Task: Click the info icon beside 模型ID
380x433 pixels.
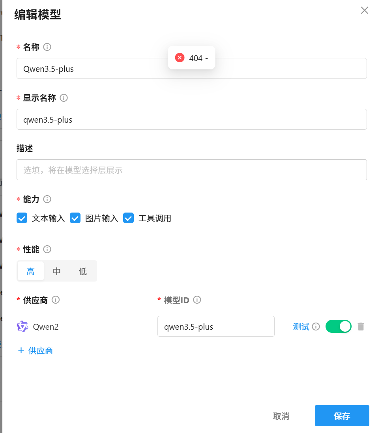Action: tap(197, 300)
